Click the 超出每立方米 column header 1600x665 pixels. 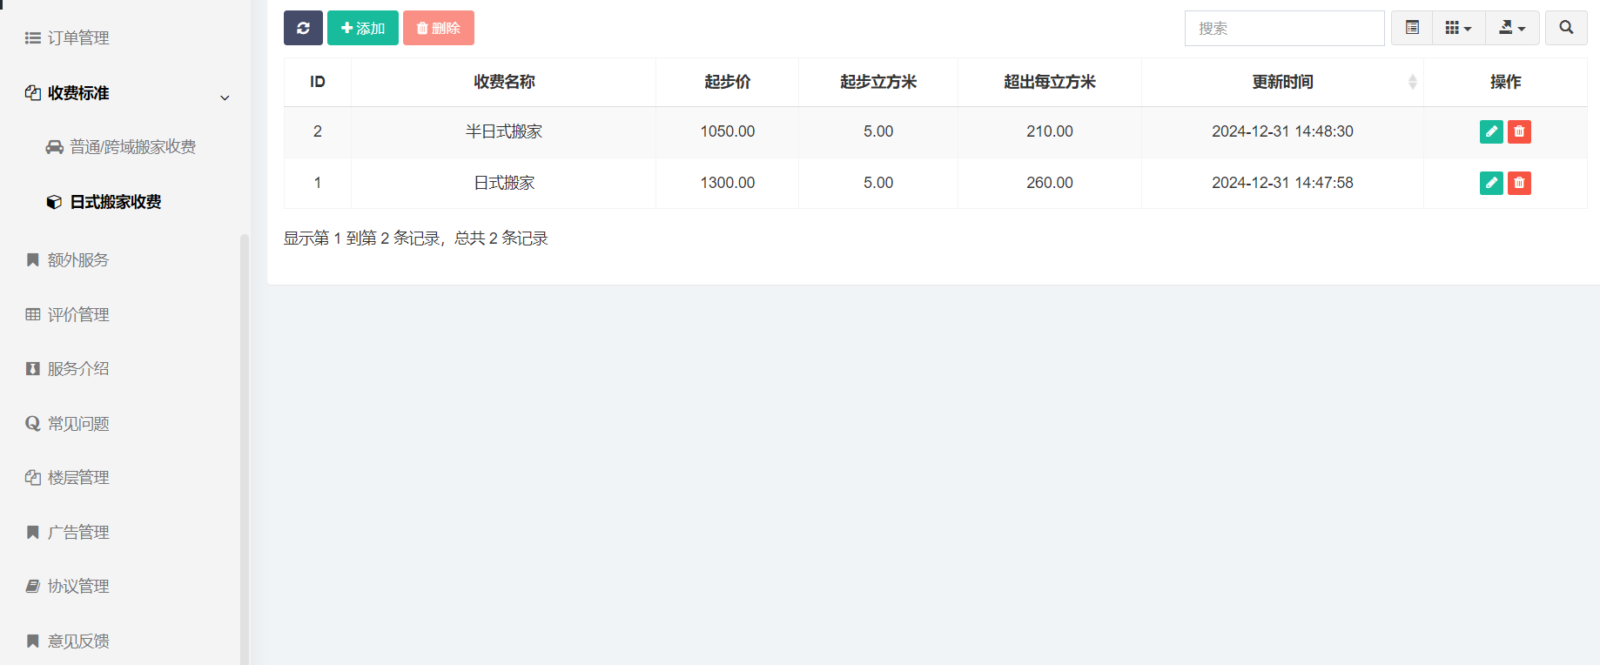pyautogui.click(x=1050, y=82)
